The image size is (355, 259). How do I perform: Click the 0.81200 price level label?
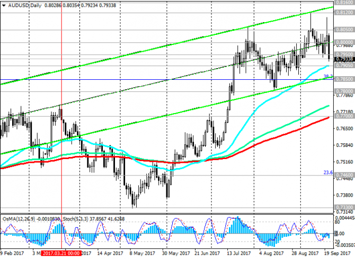tap(344, 12)
